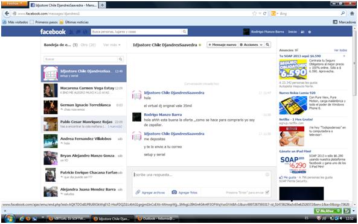The height and width of the screenshot is (224, 358).
Task: Click browser URL address bar
Action: coord(132,13)
